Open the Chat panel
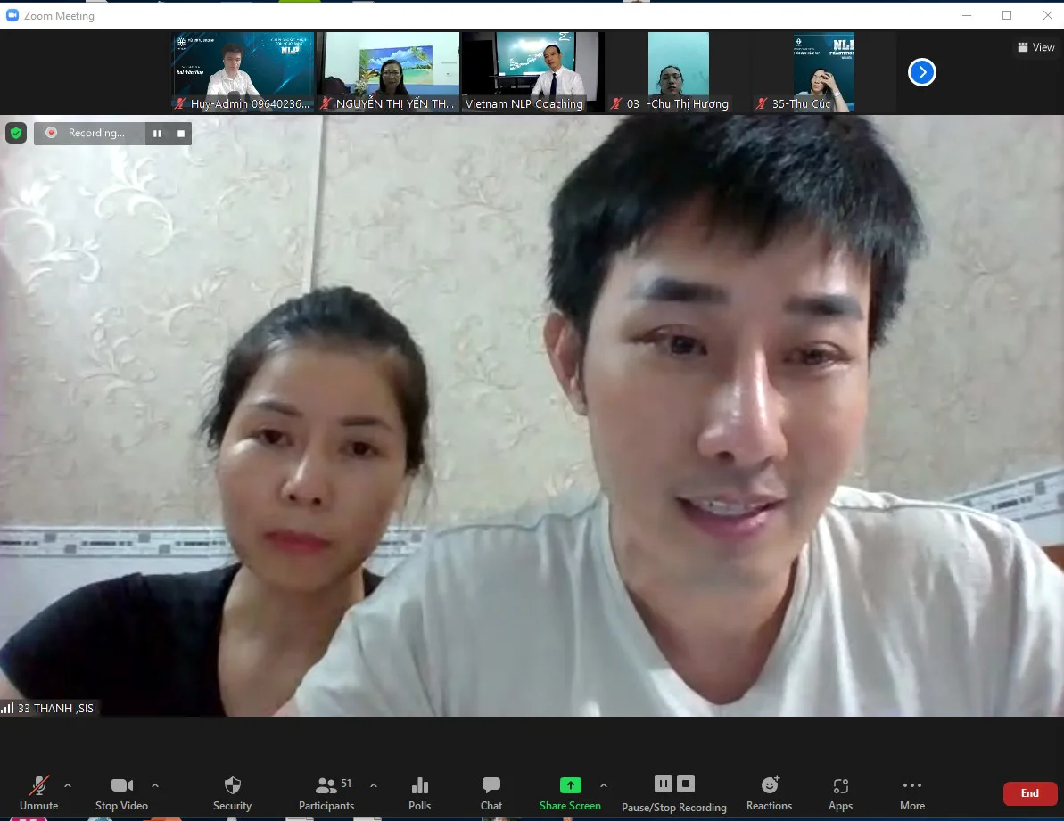 [491, 792]
